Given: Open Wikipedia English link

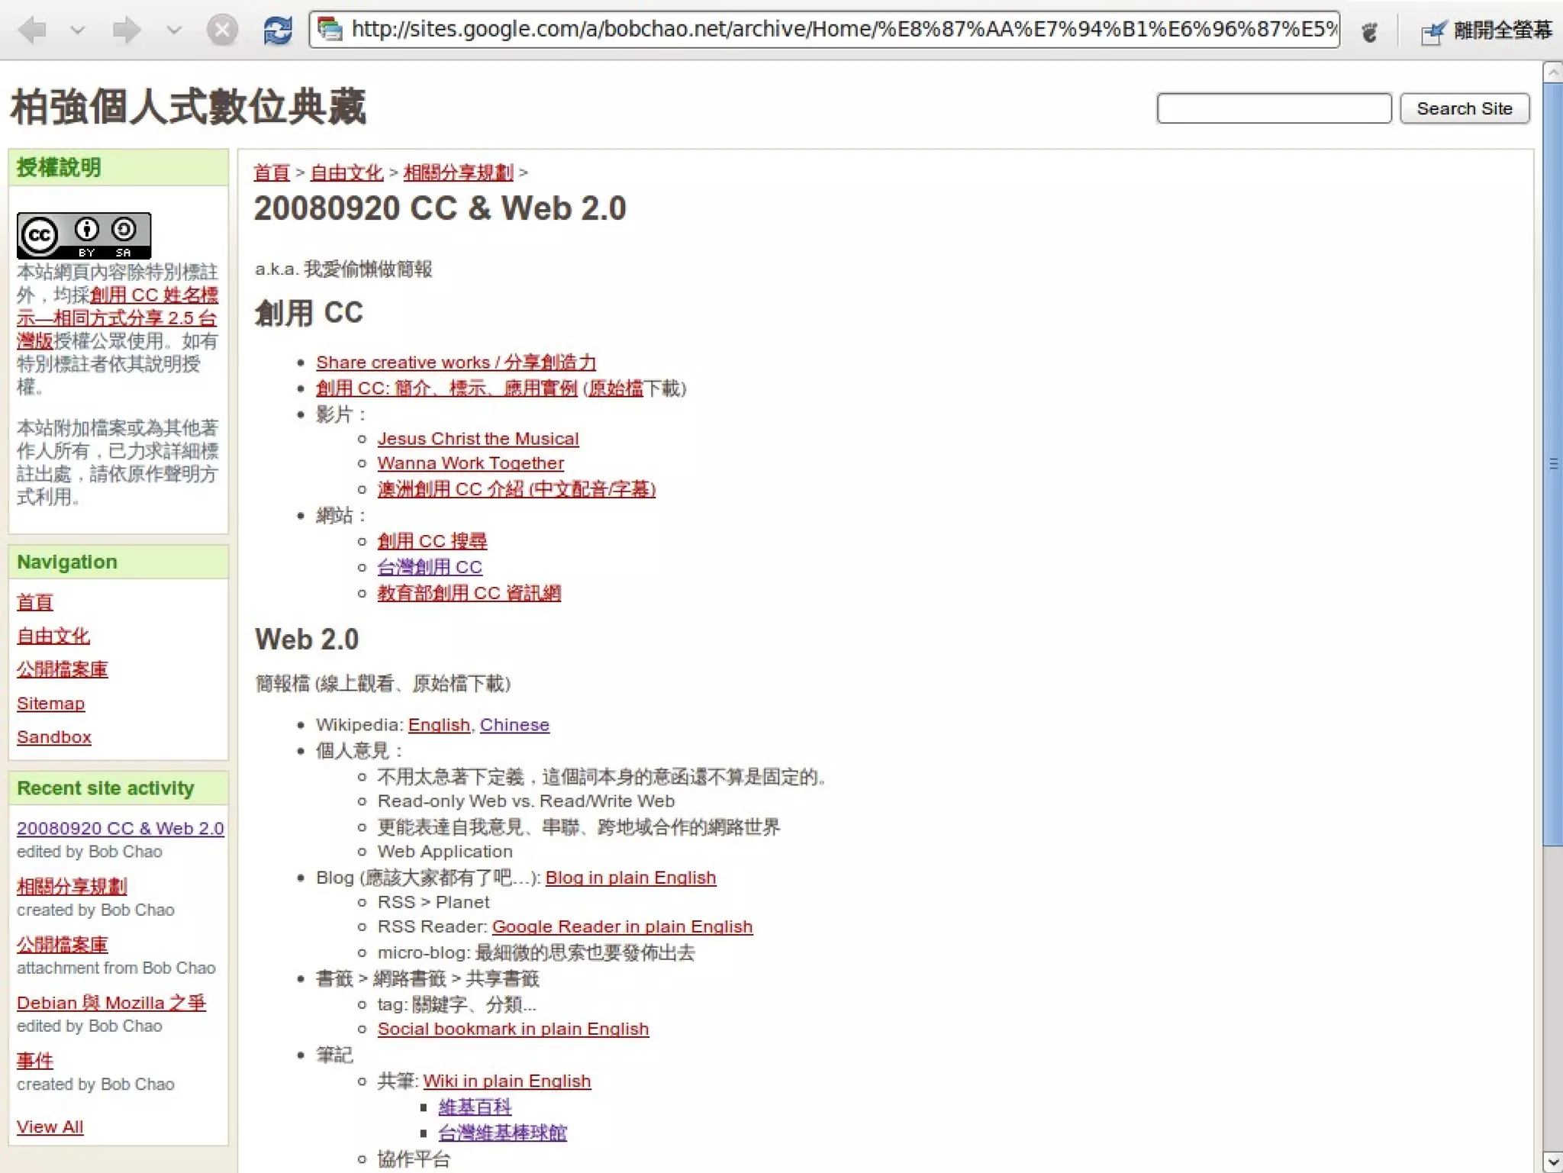Looking at the screenshot, I should tap(439, 725).
